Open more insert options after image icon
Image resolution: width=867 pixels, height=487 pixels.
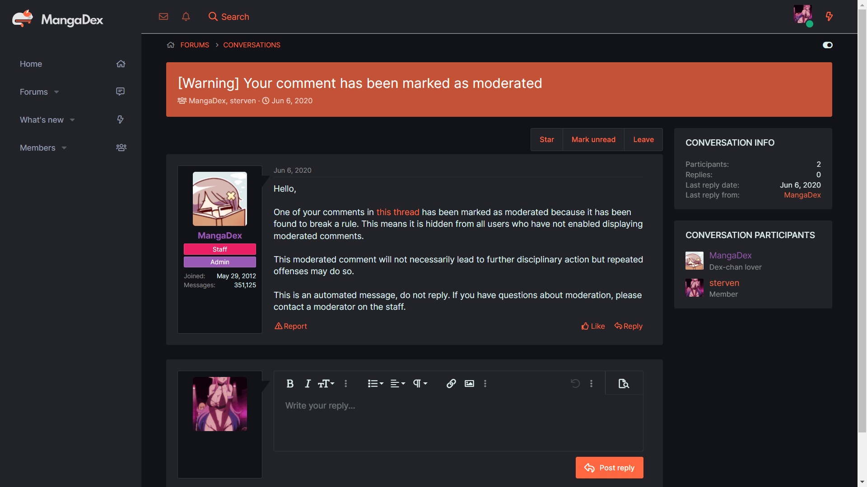point(485,384)
